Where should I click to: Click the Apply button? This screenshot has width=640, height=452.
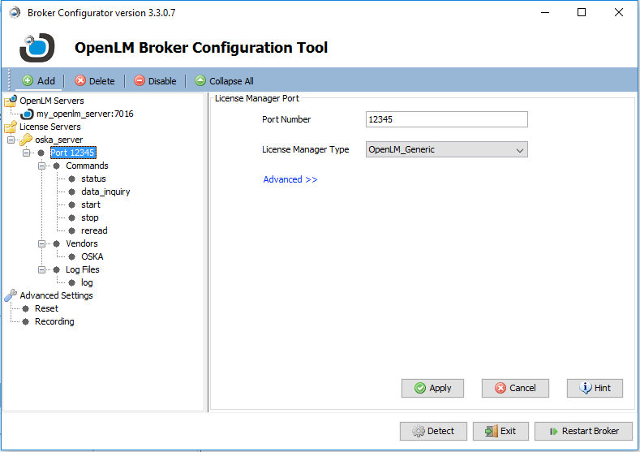click(432, 388)
